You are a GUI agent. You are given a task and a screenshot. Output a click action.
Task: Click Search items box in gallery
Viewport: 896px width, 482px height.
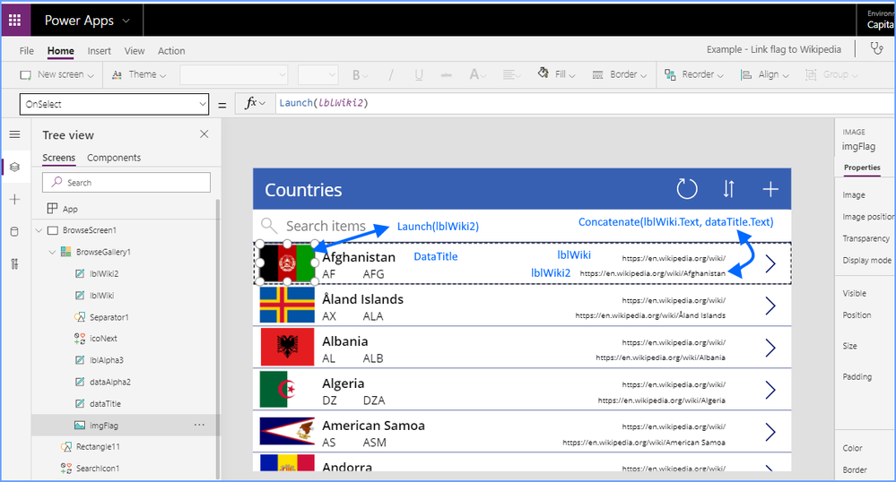[x=326, y=226]
